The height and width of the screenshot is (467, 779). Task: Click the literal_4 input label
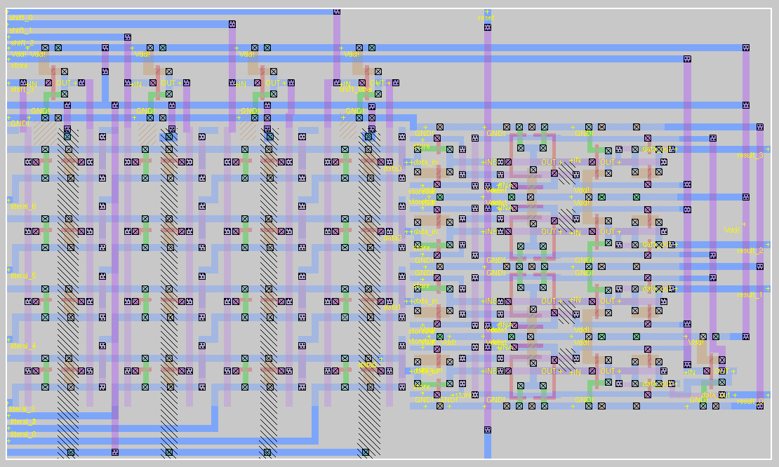[22, 346]
